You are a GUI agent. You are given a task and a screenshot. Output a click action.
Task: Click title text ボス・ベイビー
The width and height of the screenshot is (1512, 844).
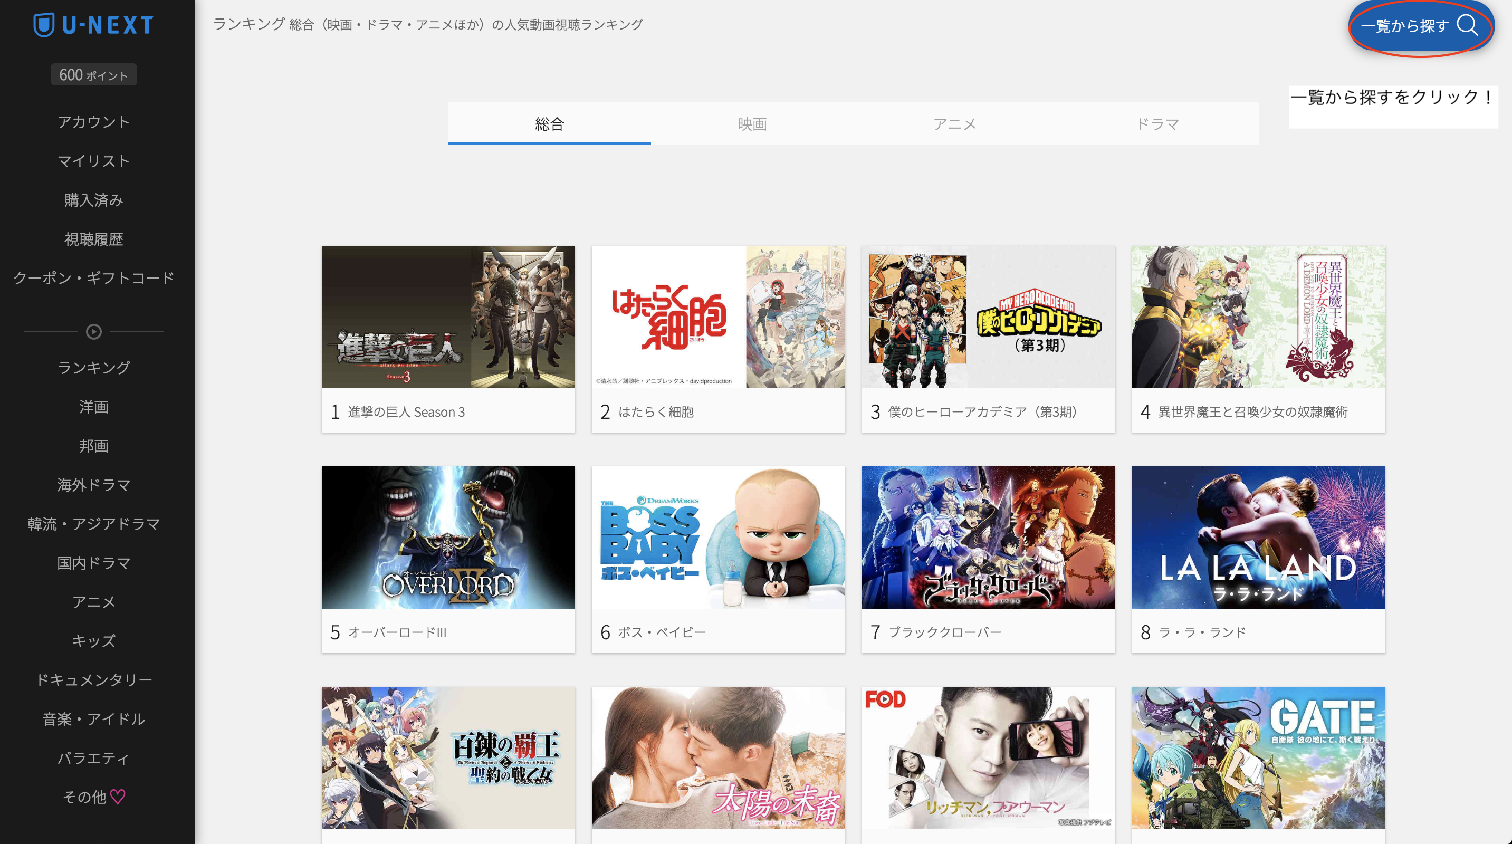662,632
